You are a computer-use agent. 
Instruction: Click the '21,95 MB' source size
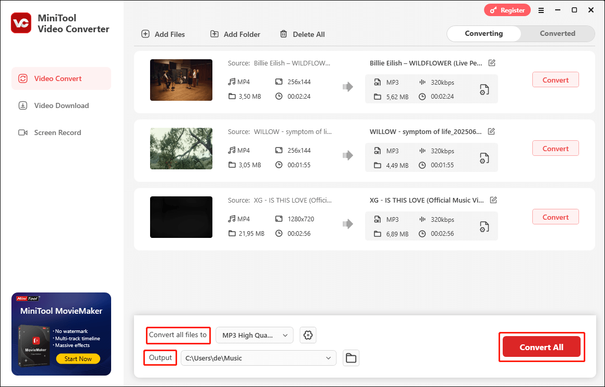251,233
